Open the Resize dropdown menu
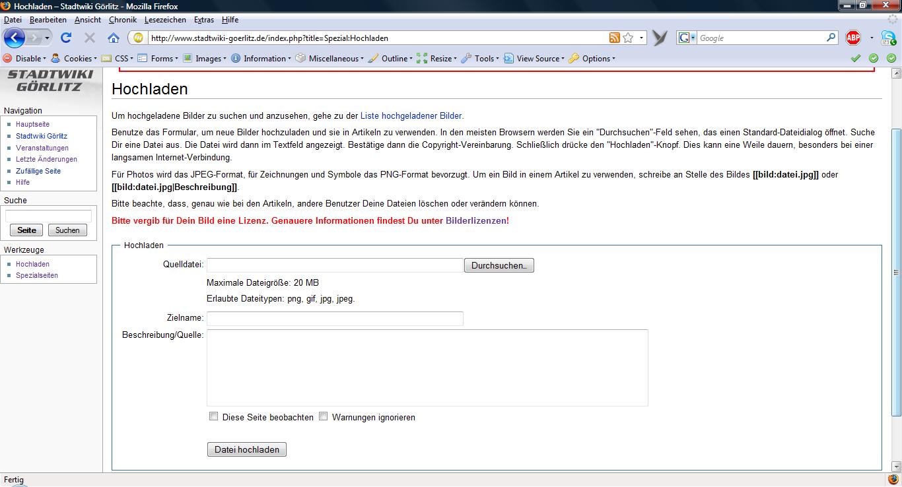 click(440, 59)
